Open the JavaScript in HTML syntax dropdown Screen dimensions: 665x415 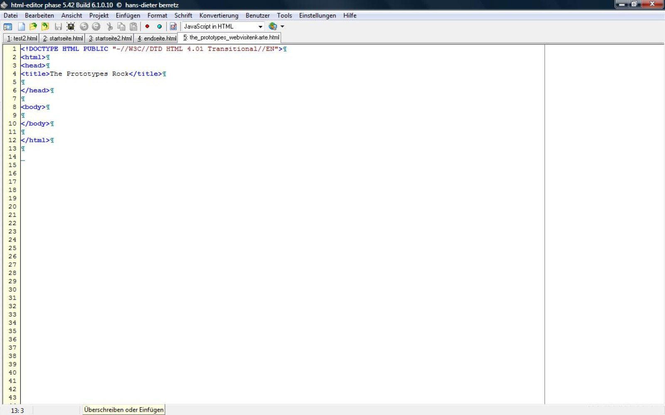pyautogui.click(x=223, y=27)
